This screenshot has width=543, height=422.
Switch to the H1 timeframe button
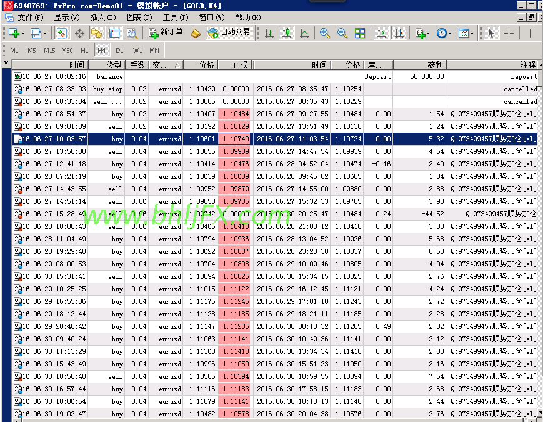tap(84, 50)
